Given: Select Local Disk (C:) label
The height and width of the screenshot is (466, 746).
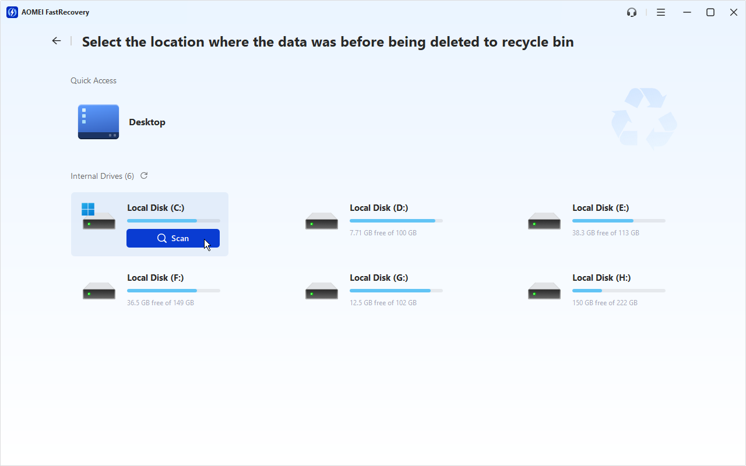Looking at the screenshot, I should pyautogui.click(x=156, y=207).
